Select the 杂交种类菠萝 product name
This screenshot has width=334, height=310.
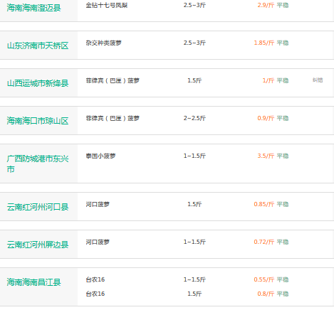(104, 43)
